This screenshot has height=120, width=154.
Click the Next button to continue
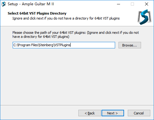[113, 113]
